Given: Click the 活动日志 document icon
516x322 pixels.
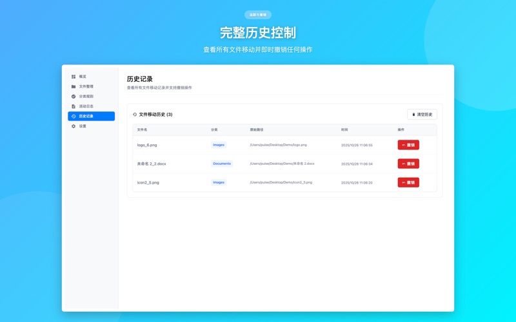Looking at the screenshot, I should pyautogui.click(x=74, y=106).
